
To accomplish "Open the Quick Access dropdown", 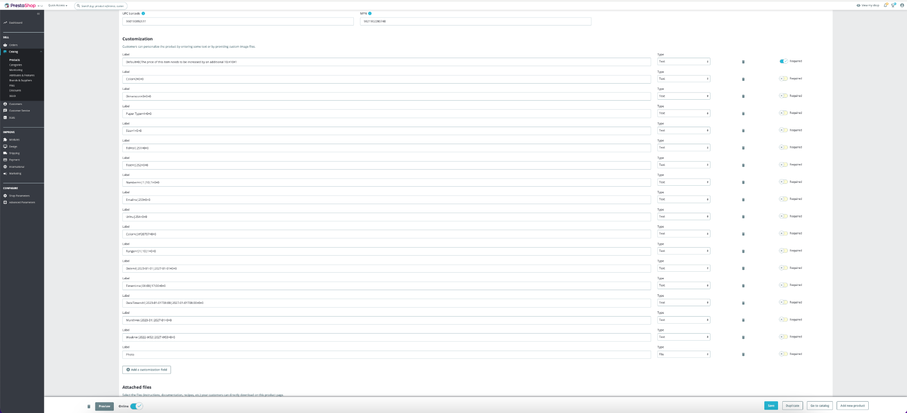I will [58, 6].
